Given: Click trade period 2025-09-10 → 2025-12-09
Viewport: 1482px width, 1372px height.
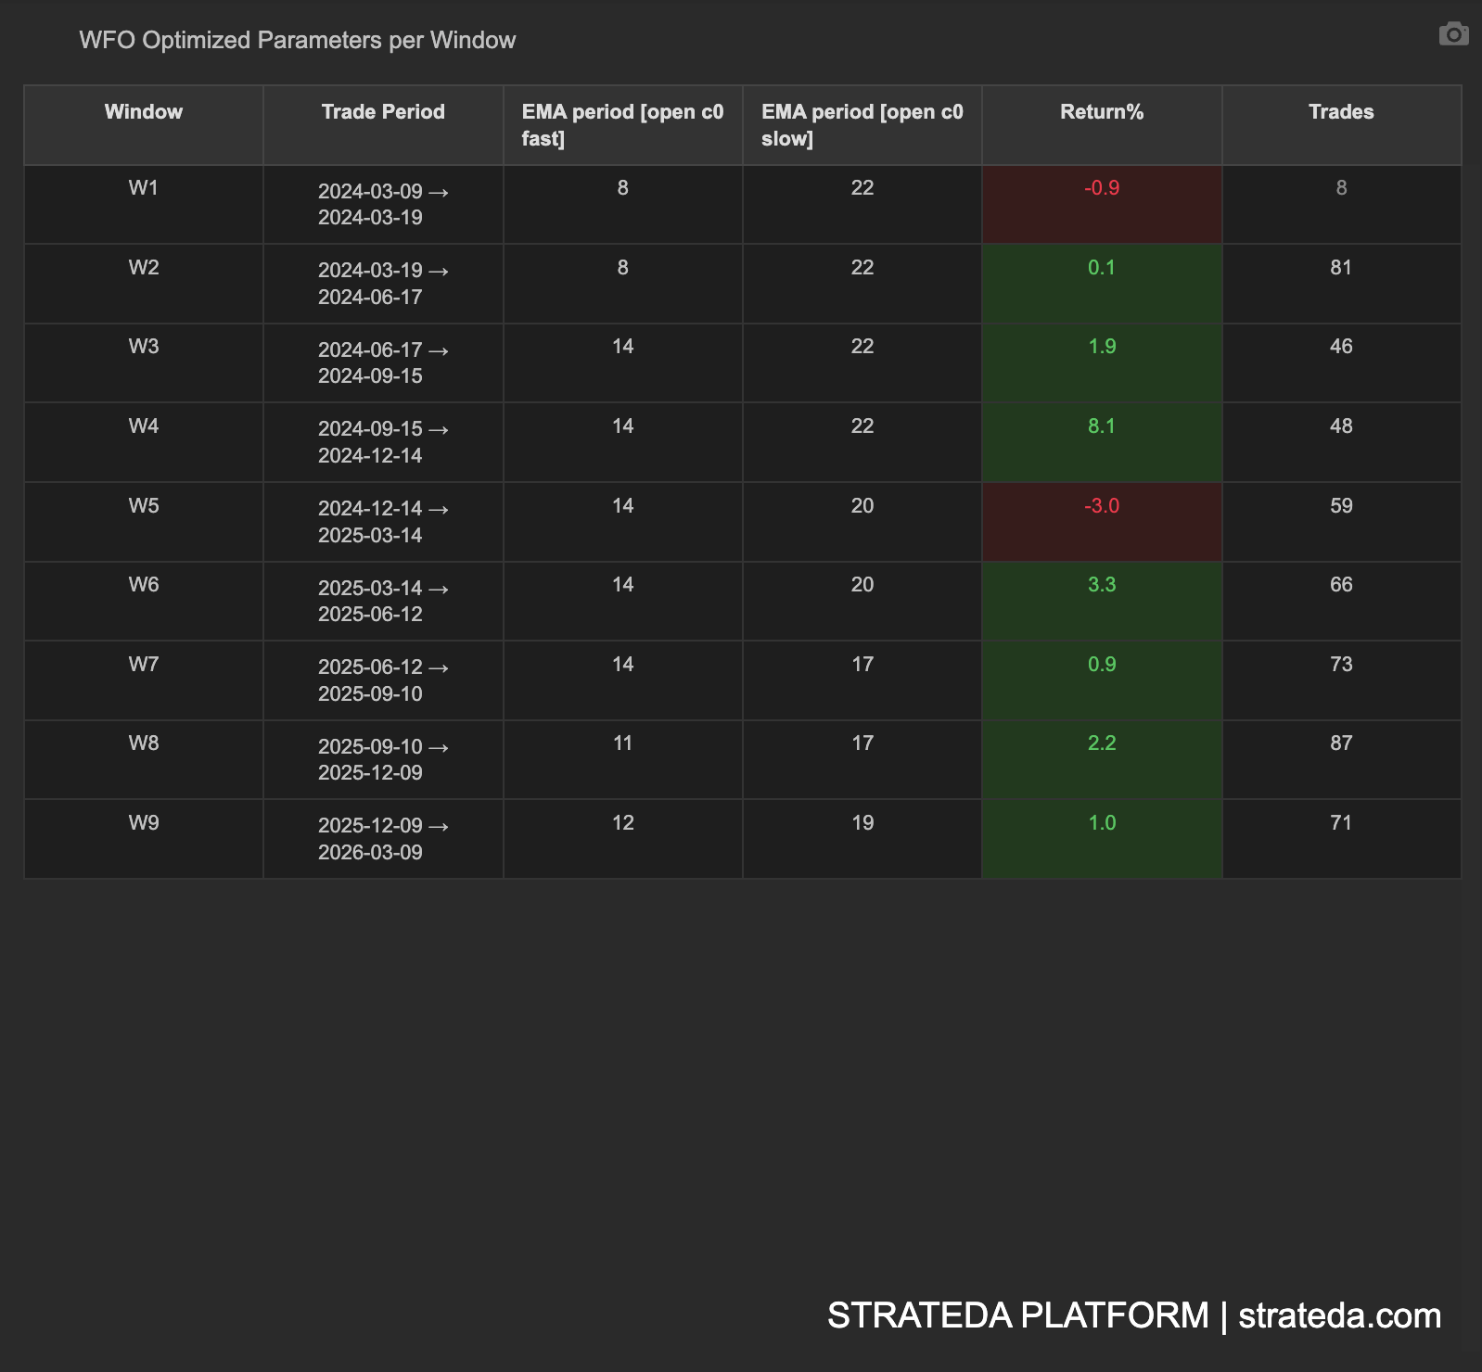Looking at the screenshot, I should tap(383, 759).
